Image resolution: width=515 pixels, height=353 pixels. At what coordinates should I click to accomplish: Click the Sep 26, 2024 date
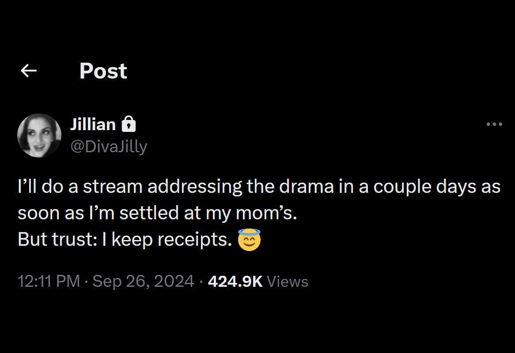[144, 281]
